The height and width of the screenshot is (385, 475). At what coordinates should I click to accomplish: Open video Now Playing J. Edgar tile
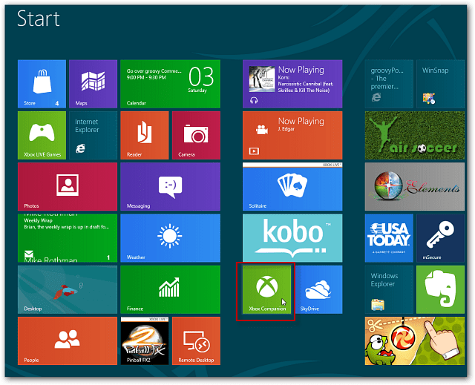[x=292, y=135]
